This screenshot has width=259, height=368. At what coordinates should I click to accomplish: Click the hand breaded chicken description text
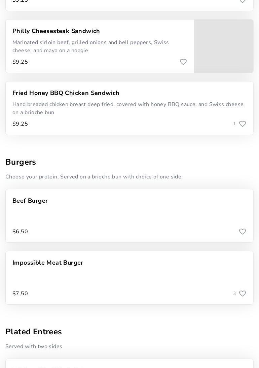pyautogui.click(x=128, y=108)
